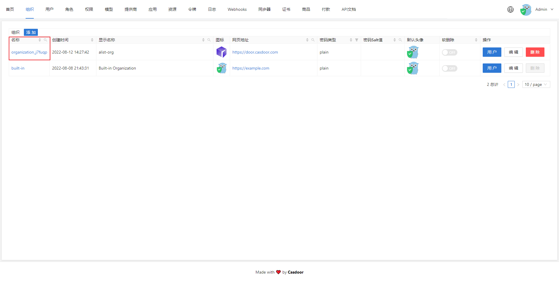
Task: Click the purple cube icon of alist-org
Action: point(222,52)
